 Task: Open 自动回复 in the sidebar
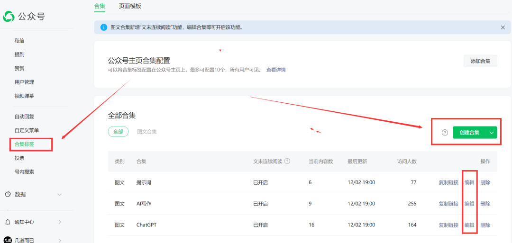(x=25, y=117)
